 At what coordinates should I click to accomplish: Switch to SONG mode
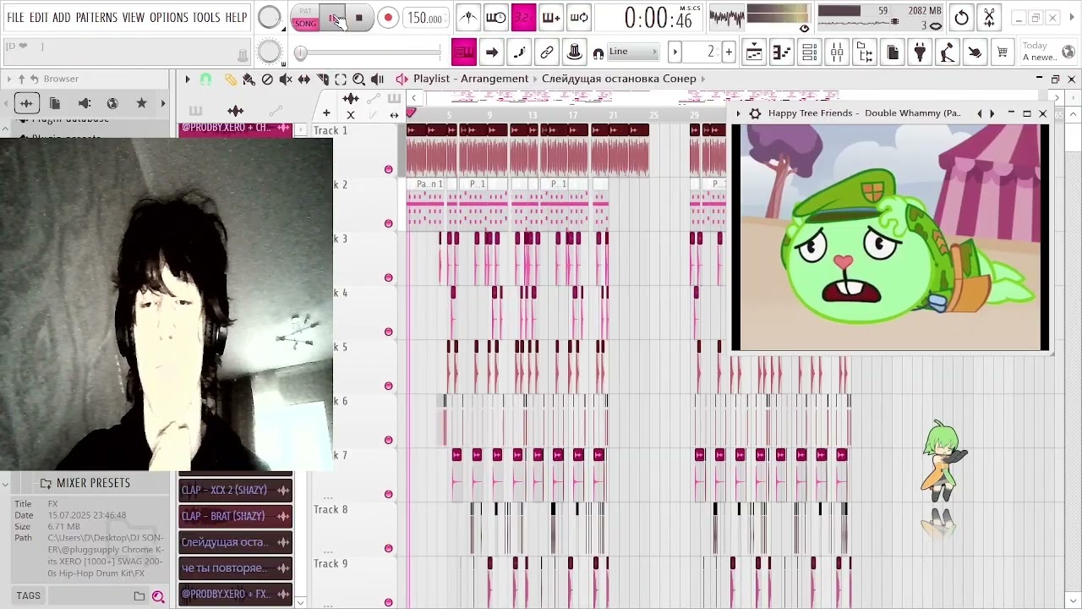[305, 23]
